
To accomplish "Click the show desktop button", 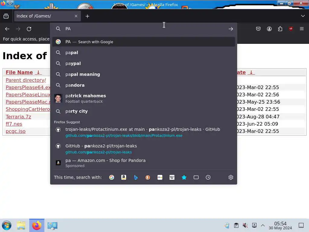I will pos(301,225).
